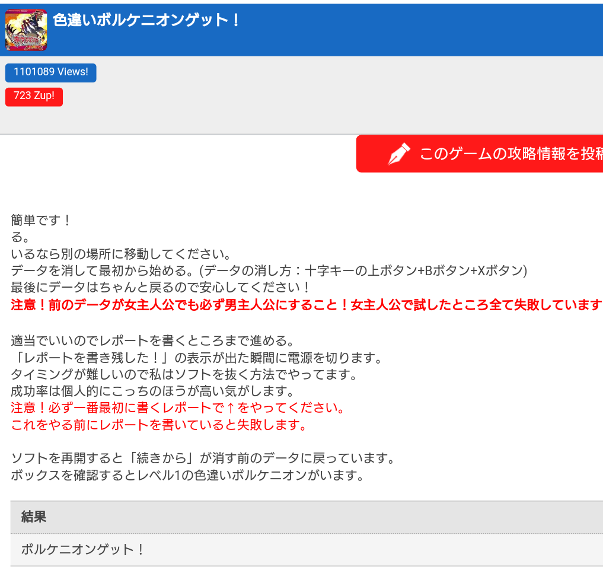Select the line ソフトを再開すると「続きから」
Image resolution: width=603 pixels, height=570 pixels.
coord(203,458)
